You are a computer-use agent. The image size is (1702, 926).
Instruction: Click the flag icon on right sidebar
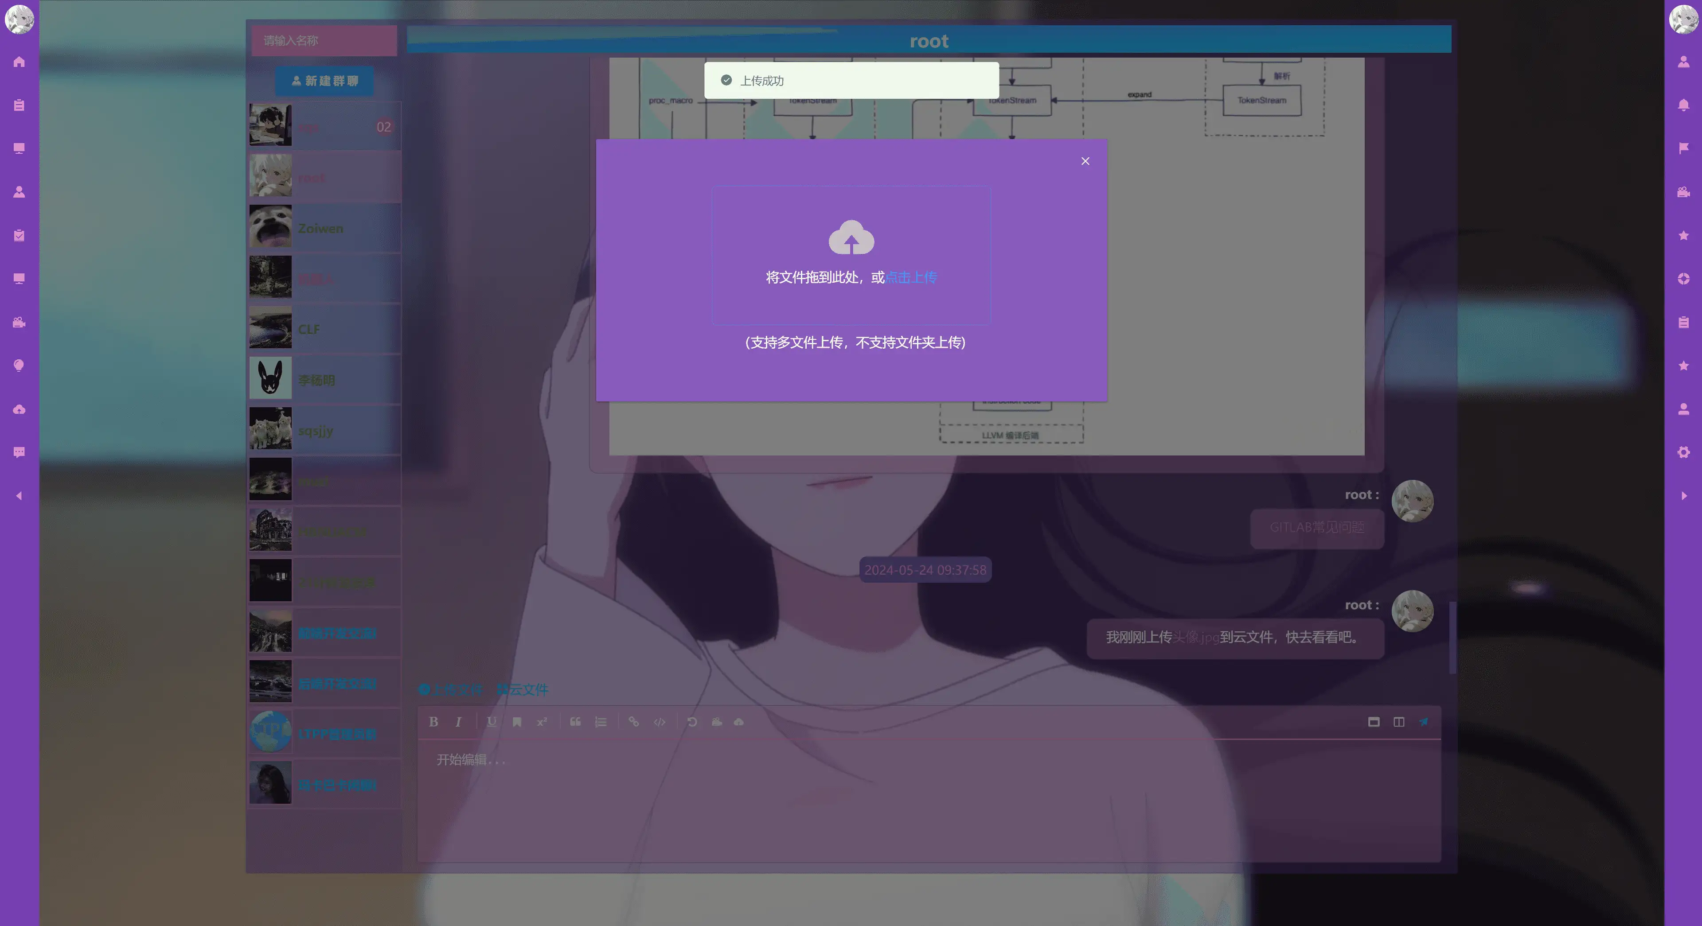(x=1683, y=148)
